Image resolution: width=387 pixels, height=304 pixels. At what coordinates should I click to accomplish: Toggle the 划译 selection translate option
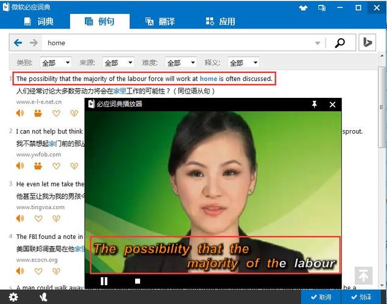point(360,297)
